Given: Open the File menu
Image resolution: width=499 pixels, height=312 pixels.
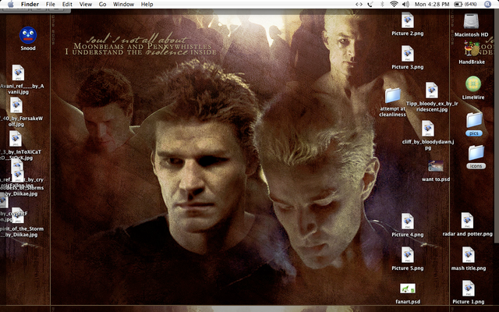Looking at the screenshot, I should click(x=50, y=4).
